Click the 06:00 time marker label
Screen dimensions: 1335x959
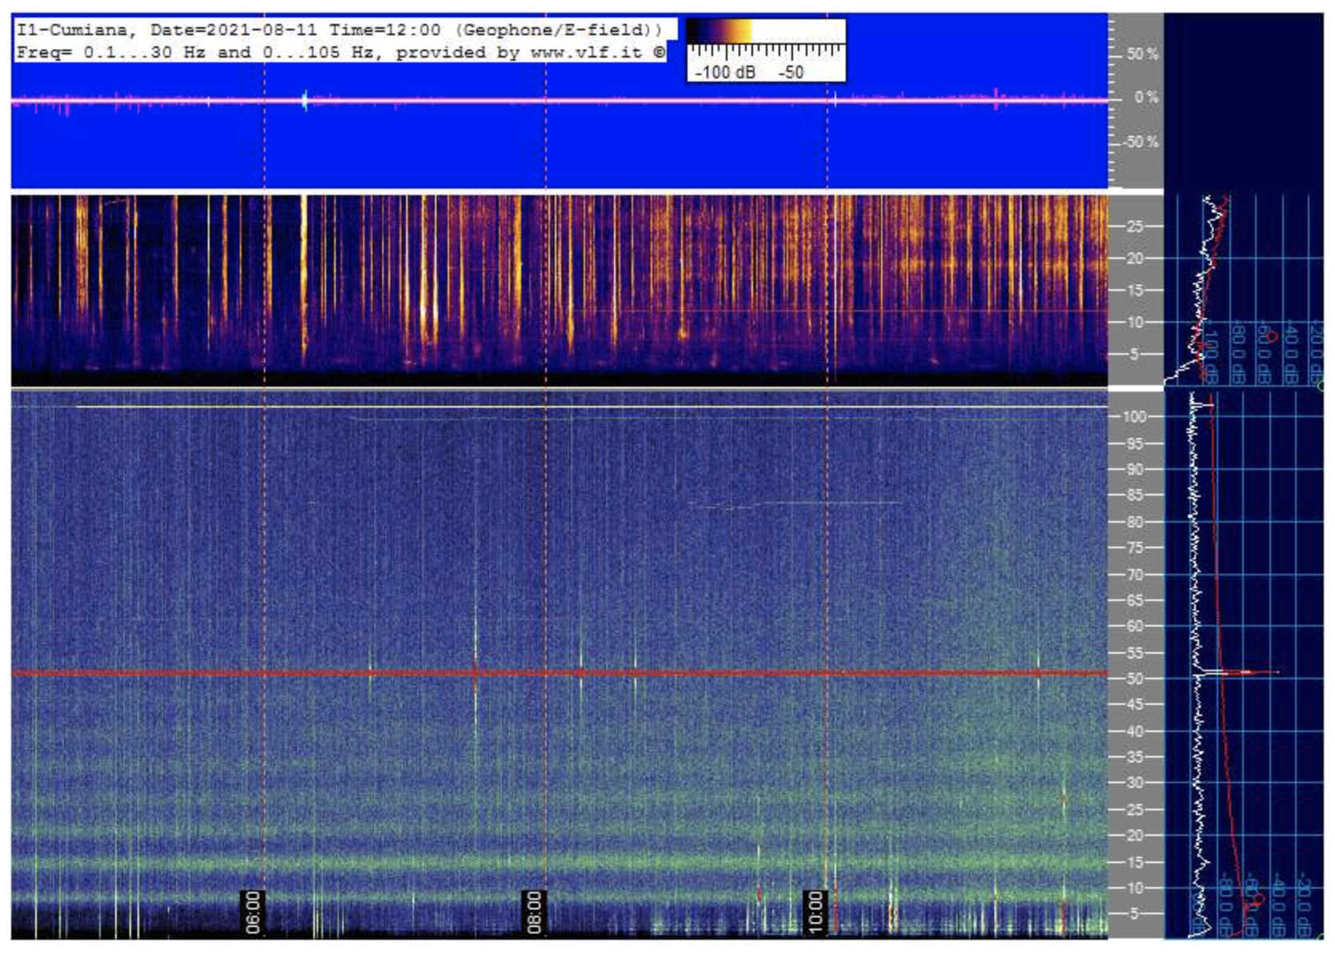pos(253,912)
